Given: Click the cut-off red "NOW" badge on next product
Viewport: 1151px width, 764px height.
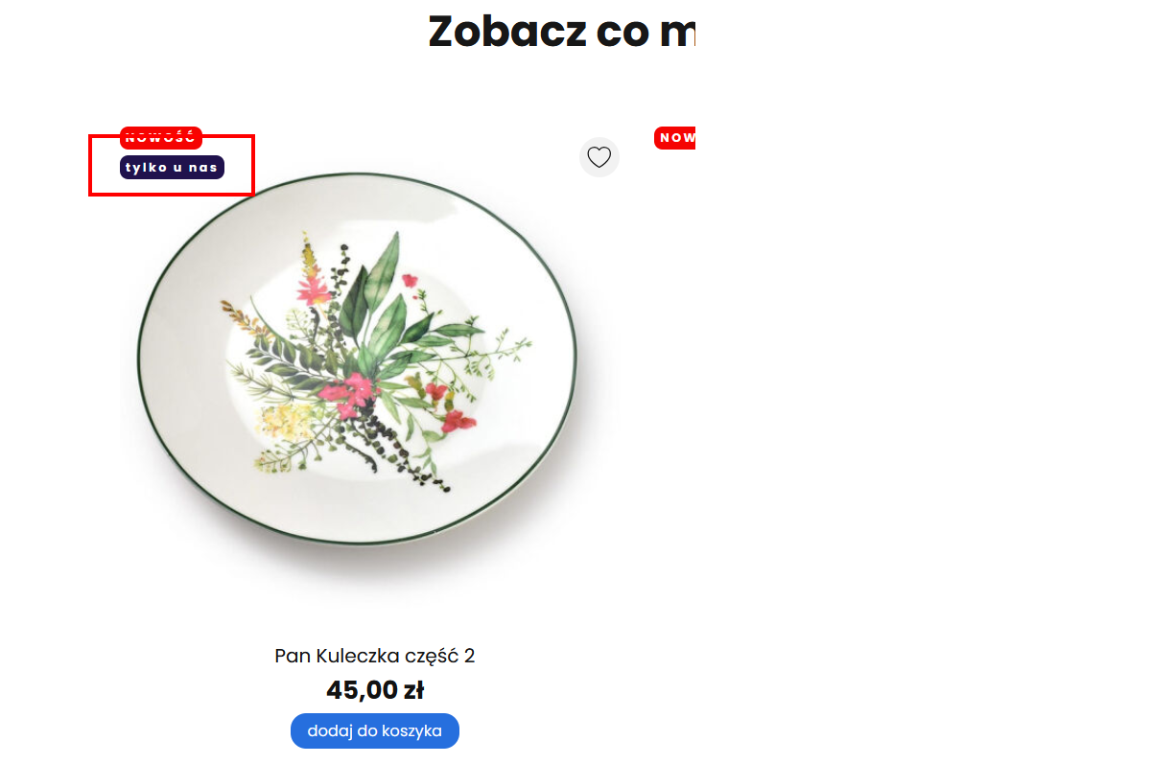Looking at the screenshot, I should point(675,138).
